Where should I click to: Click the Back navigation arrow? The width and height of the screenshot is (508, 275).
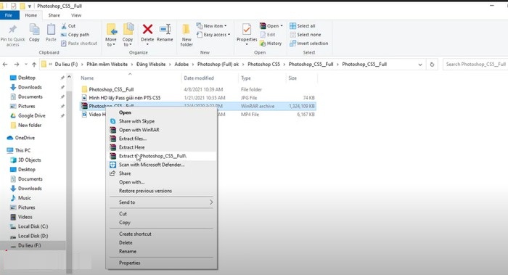point(5,65)
